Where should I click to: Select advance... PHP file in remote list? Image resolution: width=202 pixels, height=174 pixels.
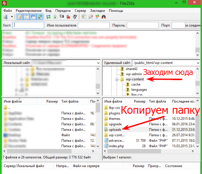116,141
